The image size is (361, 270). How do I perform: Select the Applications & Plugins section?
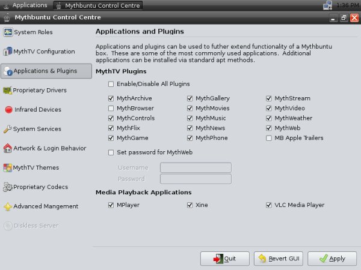click(x=46, y=71)
